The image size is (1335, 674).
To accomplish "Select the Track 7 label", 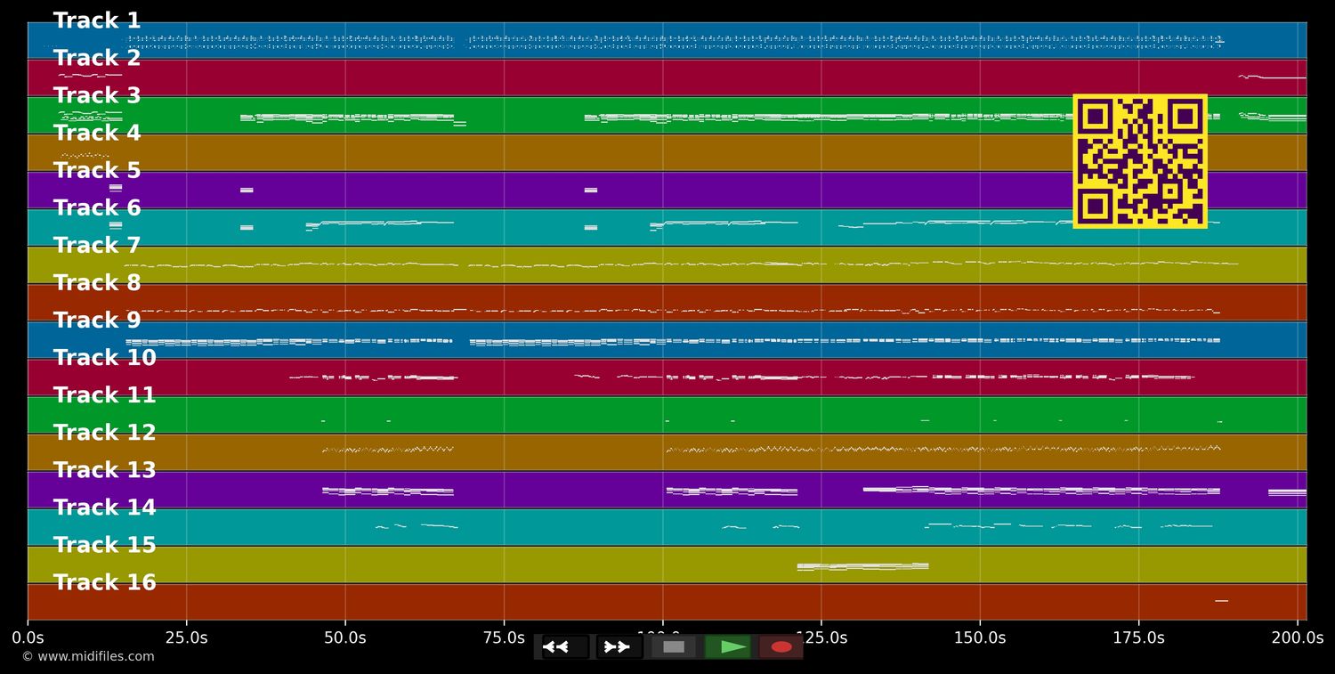I will pos(97,245).
